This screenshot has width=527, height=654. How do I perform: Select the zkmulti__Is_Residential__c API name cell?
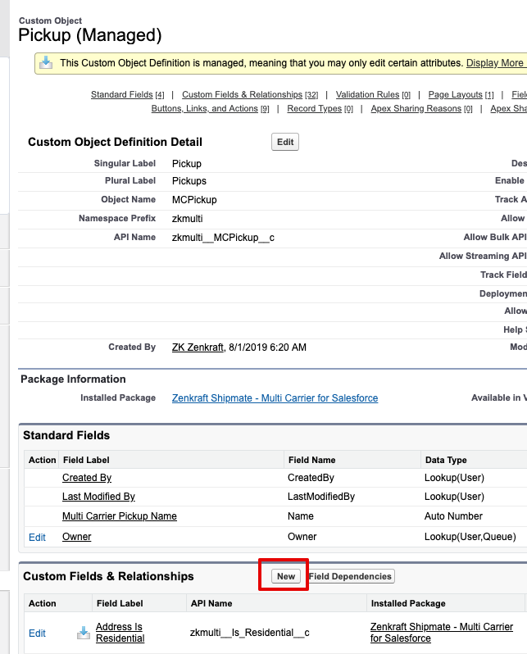249,633
